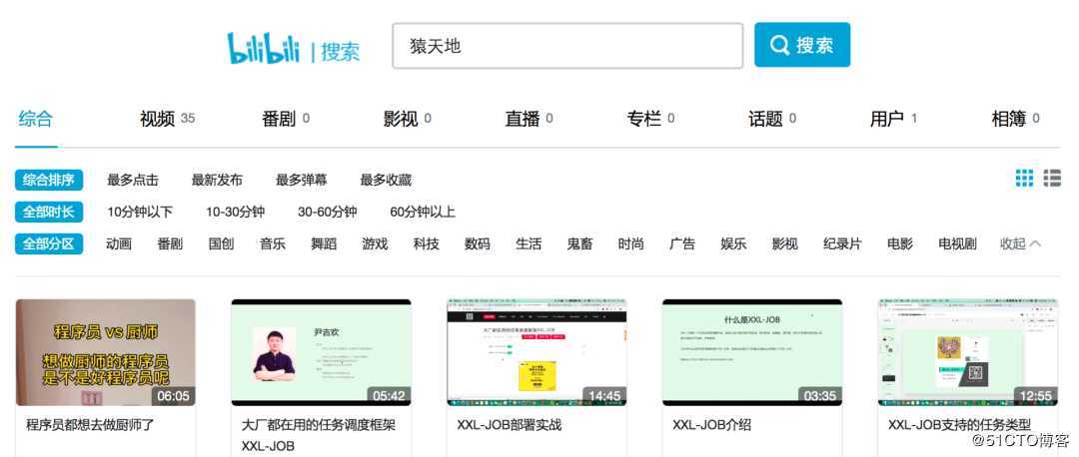Viewport: 1079px width, 457px height.
Task: Filter by 生活 category
Action: 529,243
